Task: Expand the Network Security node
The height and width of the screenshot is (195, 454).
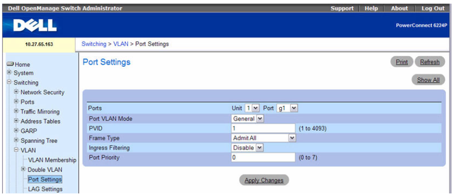Action: [17, 92]
